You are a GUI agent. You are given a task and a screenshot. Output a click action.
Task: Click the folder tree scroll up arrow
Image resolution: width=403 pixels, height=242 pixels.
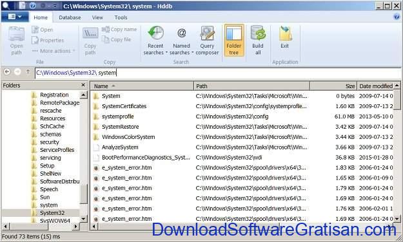pyautogui.click(x=83, y=95)
